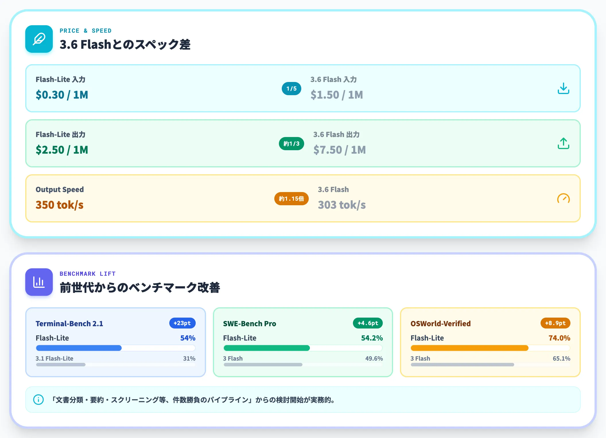Click the $0.30 / 1M price

click(62, 95)
